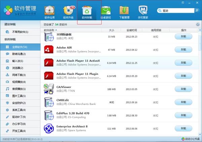Open the 下载管理 download manager icon
Viewport: 202px width, 142px height.
tap(124, 10)
